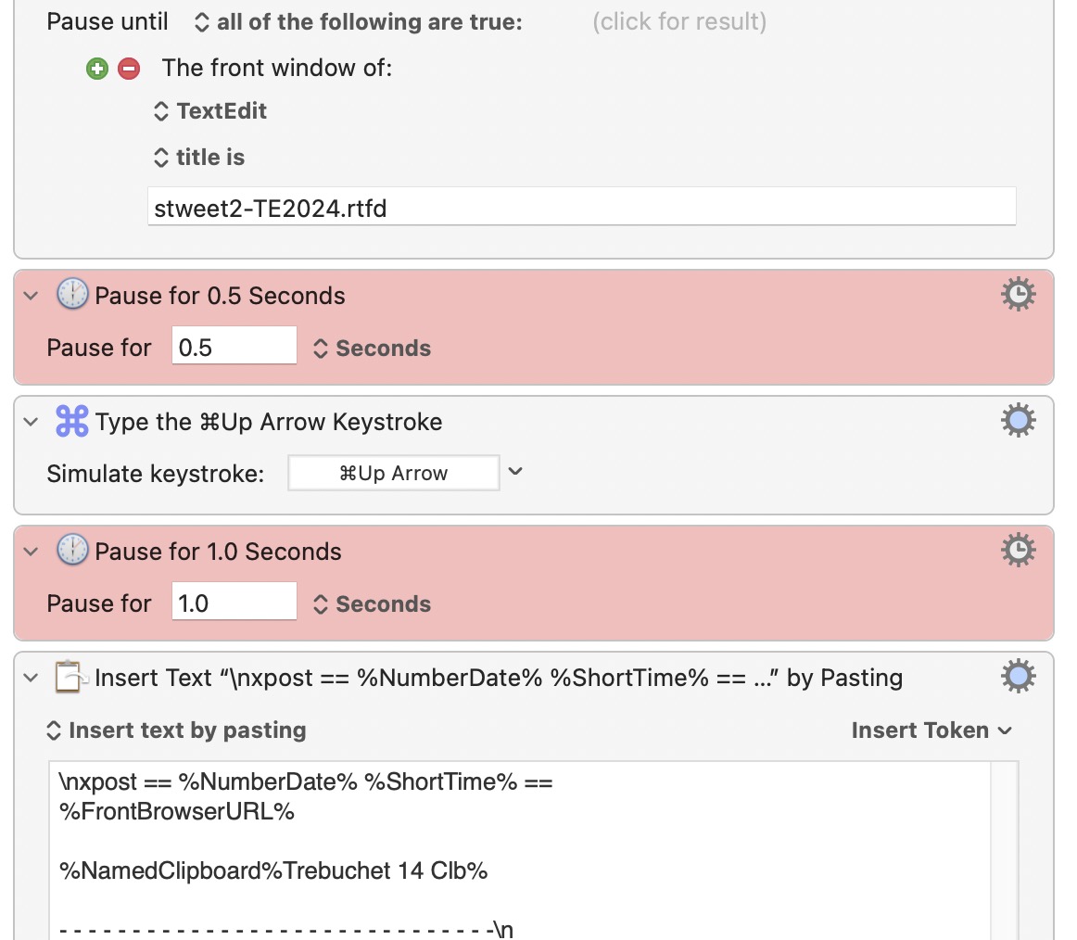Change the TextEdit application selector
This screenshot has width=1077, height=940.
[x=210, y=111]
